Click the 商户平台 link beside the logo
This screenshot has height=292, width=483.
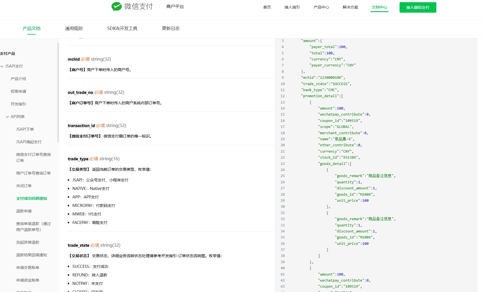click(x=175, y=7)
